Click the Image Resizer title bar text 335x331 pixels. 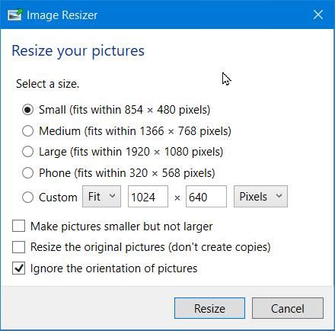pyautogui.click(x=62, y=15)
